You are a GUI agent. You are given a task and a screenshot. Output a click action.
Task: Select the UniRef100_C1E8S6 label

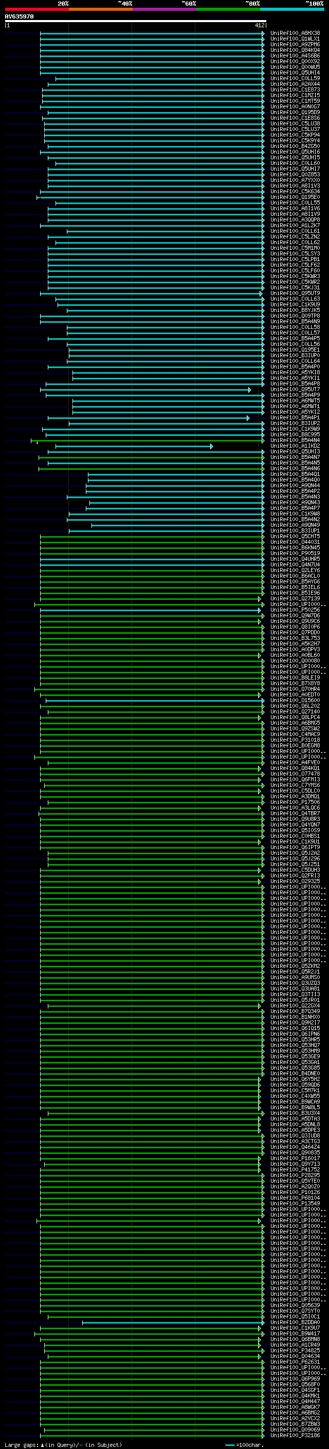[295, 118]
